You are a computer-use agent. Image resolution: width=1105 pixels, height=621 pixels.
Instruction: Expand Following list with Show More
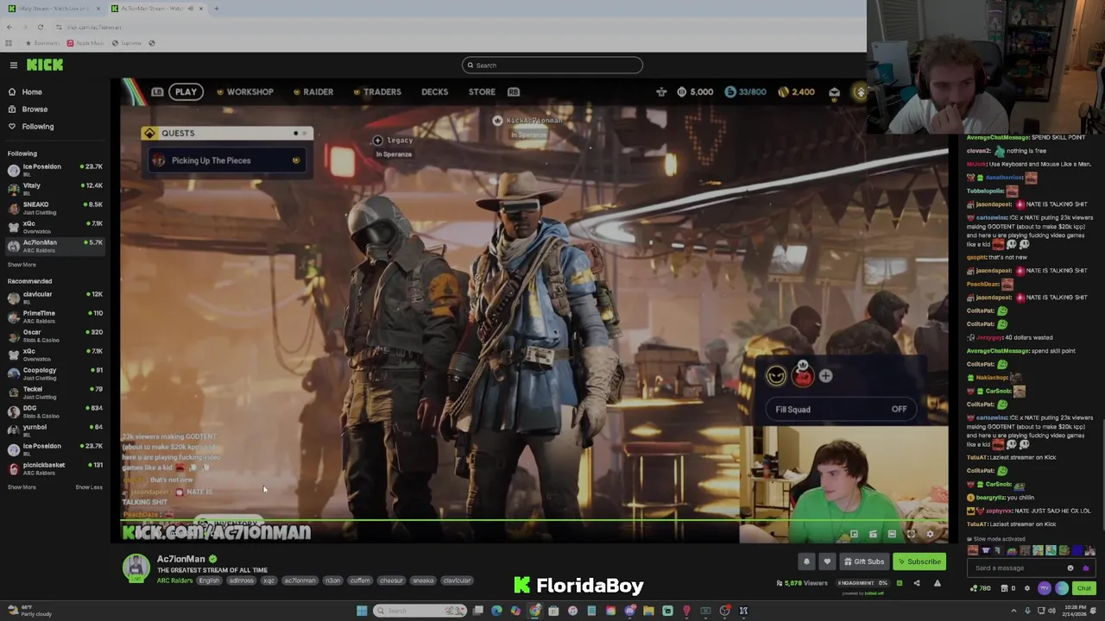click(x=22, y=265)
